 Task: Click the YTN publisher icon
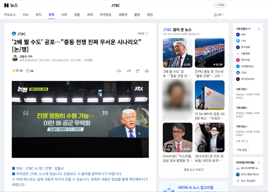(x=238, y=41)
